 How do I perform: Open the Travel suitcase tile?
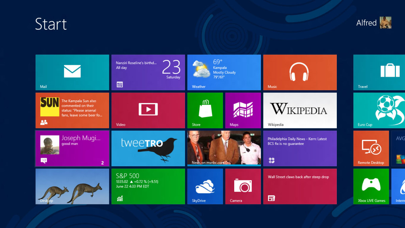(379, 72)
